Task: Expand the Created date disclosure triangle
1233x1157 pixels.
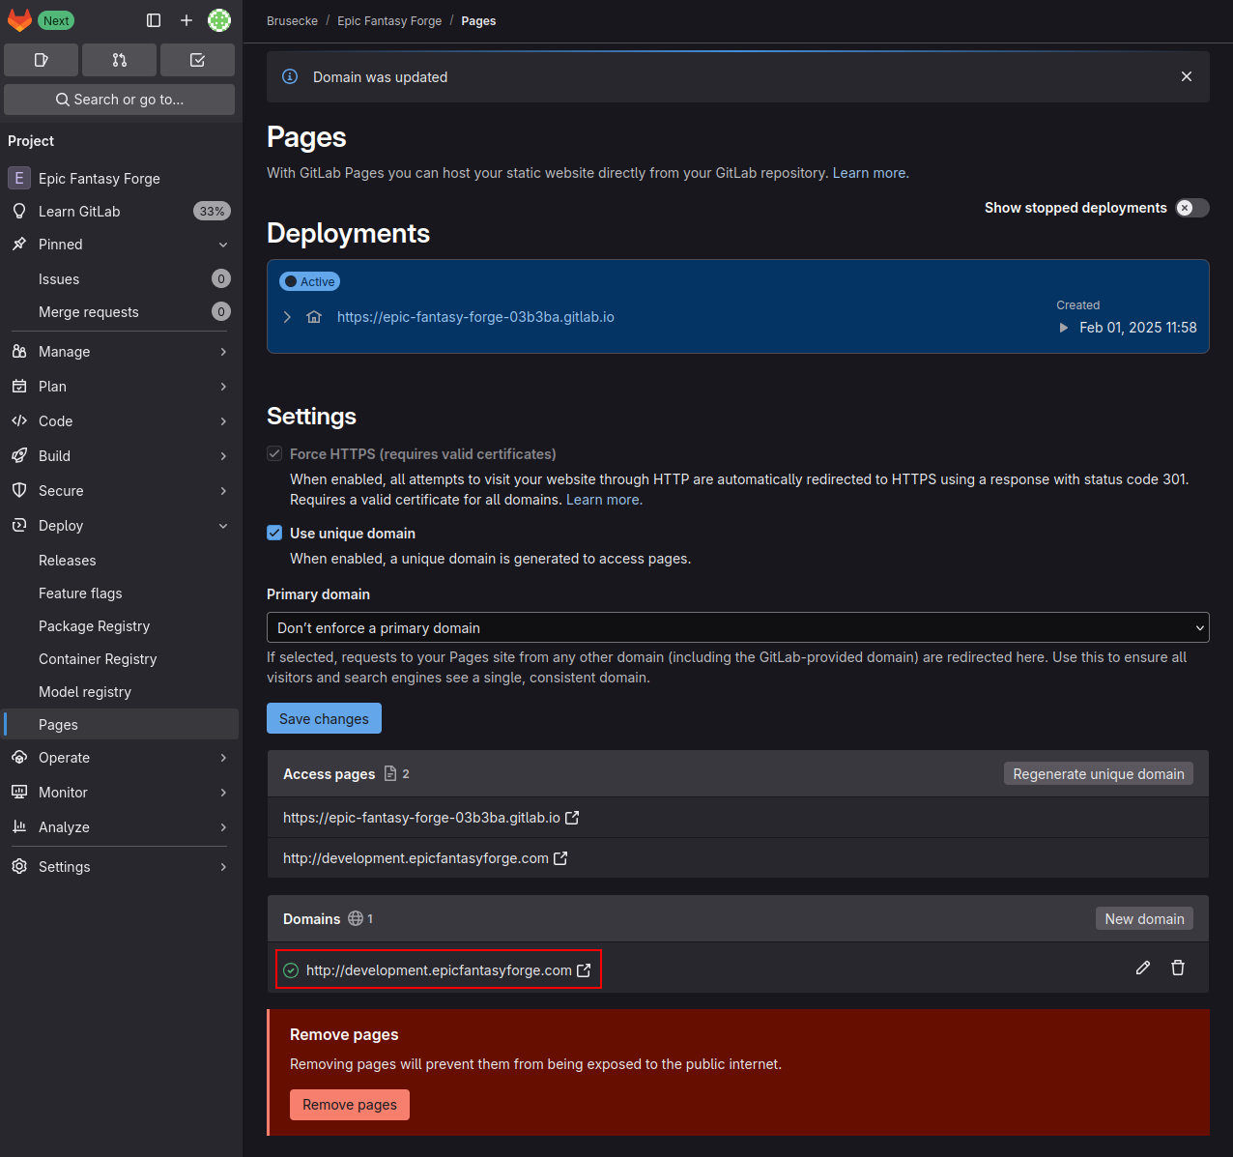Action: [x=1064, y=328]
